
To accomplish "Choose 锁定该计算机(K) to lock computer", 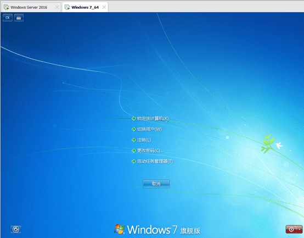I will tap(153, 118).
